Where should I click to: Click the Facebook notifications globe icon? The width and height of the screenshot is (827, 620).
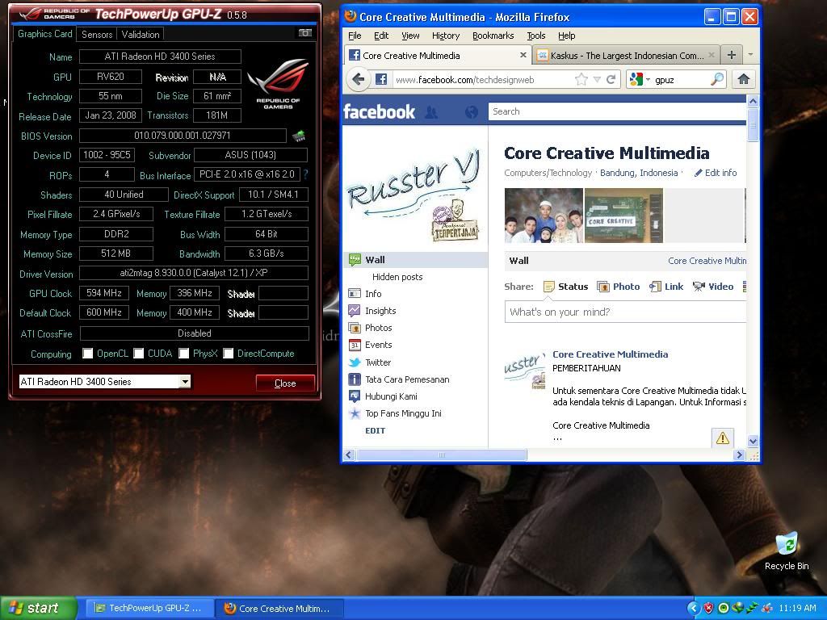471,111
